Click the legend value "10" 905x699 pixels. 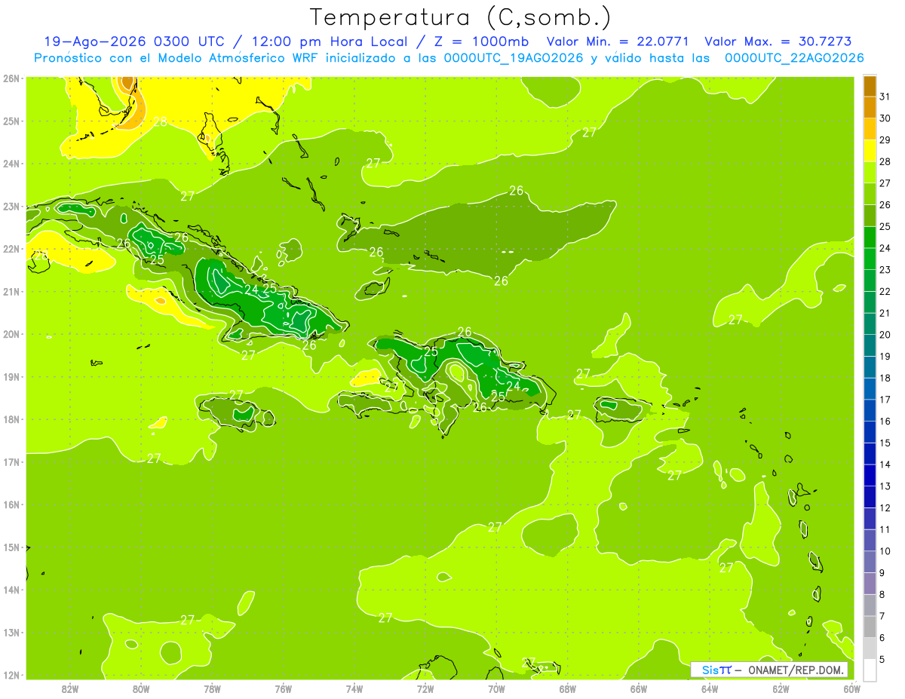(885, 551)
